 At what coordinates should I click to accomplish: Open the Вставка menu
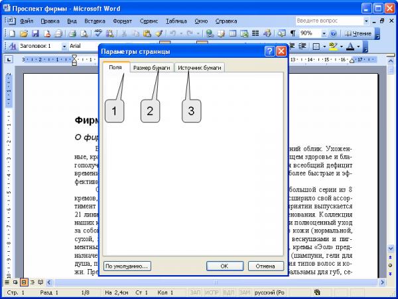pyautogui.click(x=95, y=21)
